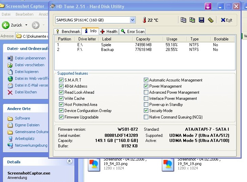
Task: Click the Drive letter column header
Action: 87,39
